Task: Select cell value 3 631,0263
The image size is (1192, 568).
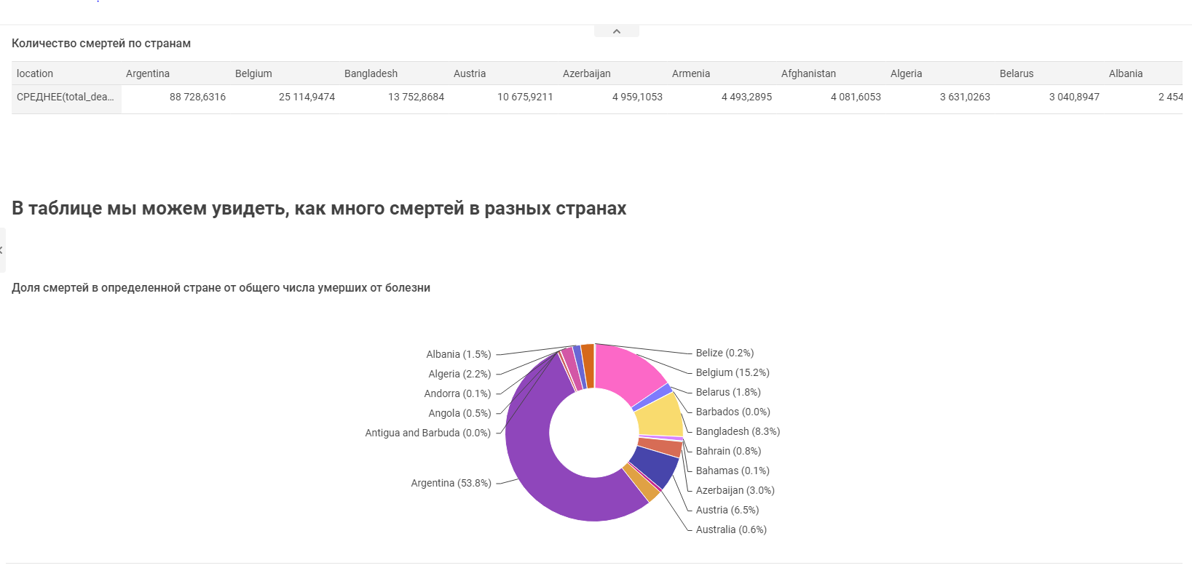Action: point(965,97)
